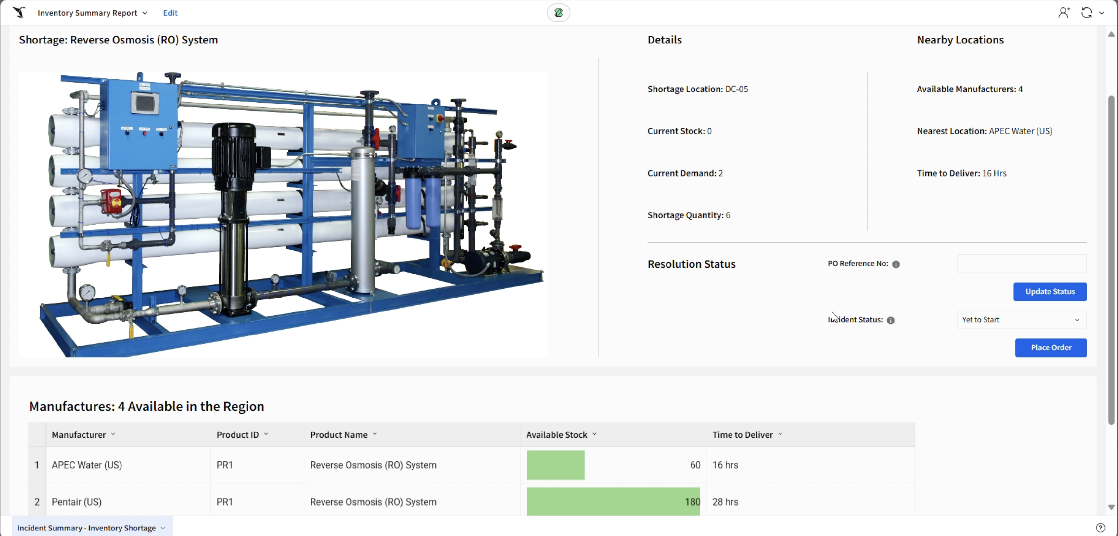1118x536 pixels.
Task: Open the help question mark icon
Action: 1100,527
